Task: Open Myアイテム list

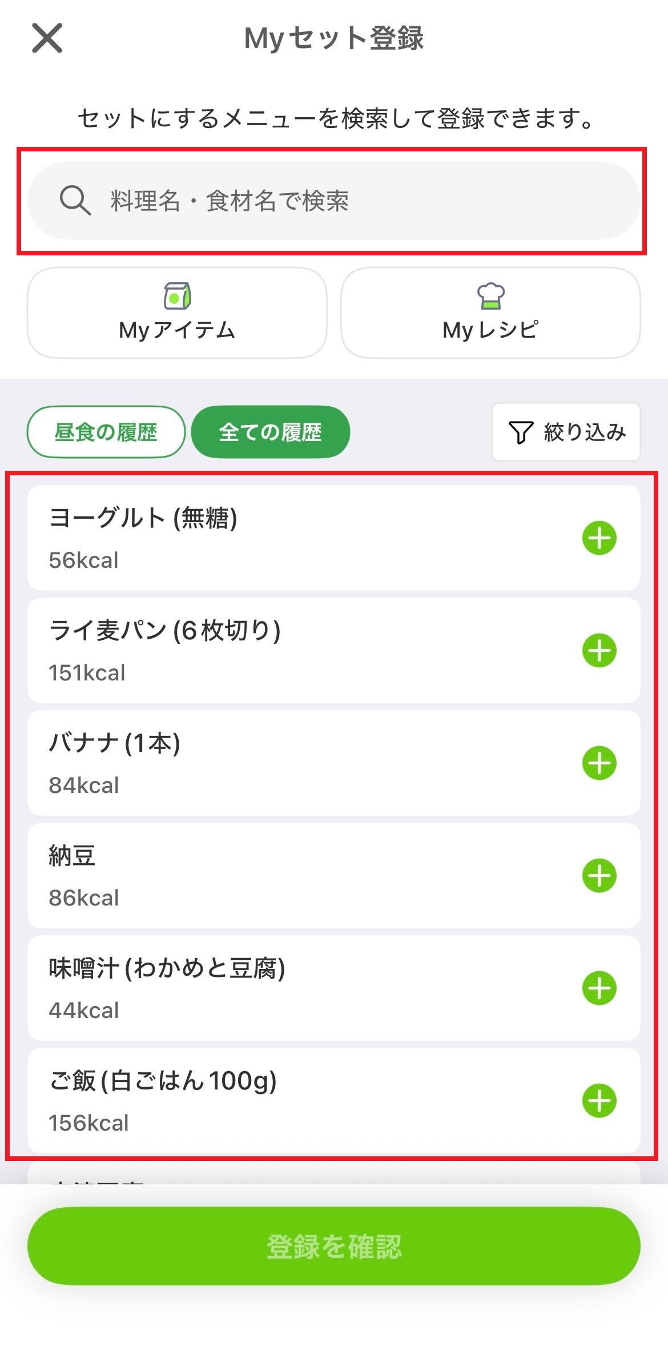Action: click(177, 313)
